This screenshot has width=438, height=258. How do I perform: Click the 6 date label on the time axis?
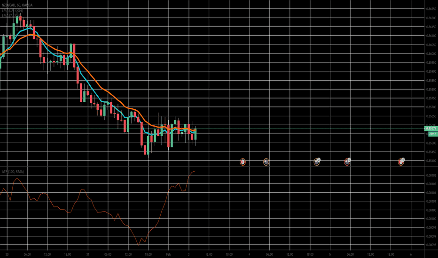click(x=411, y=254)
